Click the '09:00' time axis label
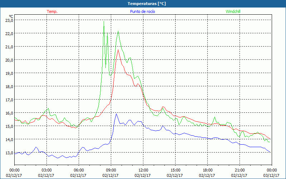 [111, 170]
